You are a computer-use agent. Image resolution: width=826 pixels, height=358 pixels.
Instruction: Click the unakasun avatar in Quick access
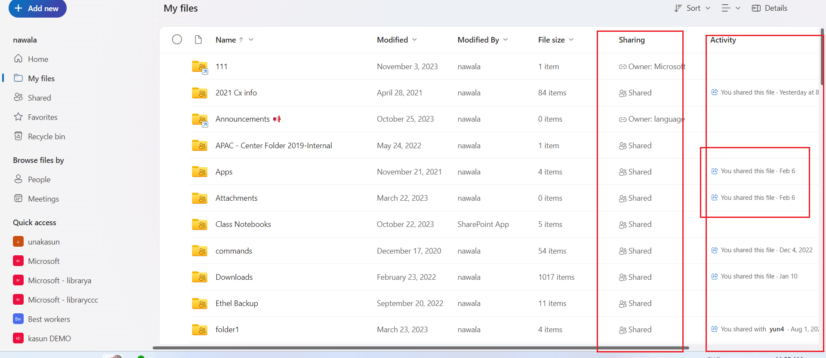(x=18, y=242)
